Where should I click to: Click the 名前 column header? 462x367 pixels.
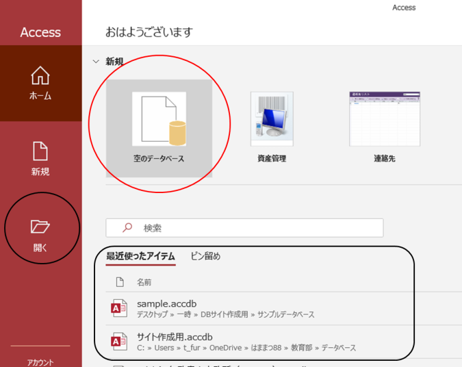(x=144, y=282)
